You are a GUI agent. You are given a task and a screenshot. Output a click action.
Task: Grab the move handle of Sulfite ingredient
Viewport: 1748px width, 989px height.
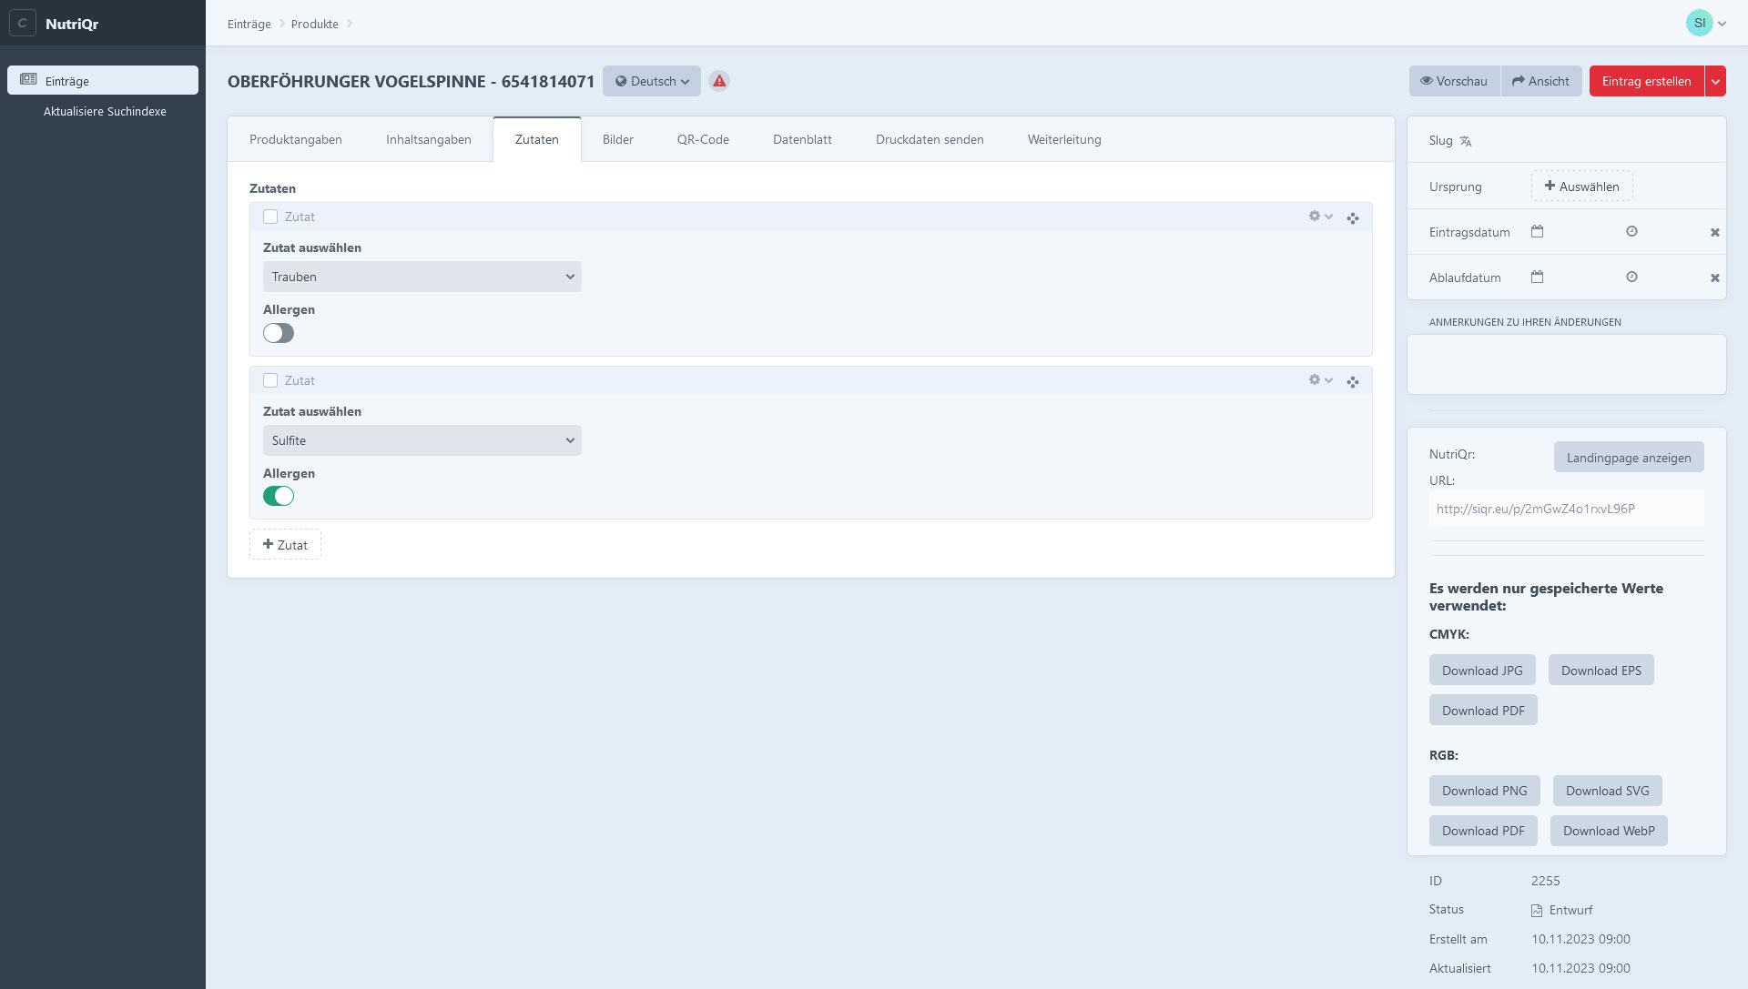coord(1353,381)
